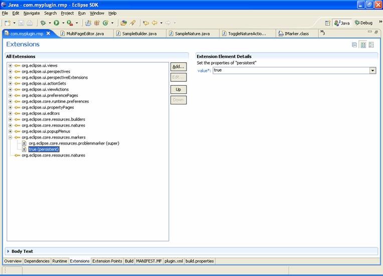Close the com.myplugin.rmp editor tab
This screenshot has width=383, height=276.
point(48,33)
